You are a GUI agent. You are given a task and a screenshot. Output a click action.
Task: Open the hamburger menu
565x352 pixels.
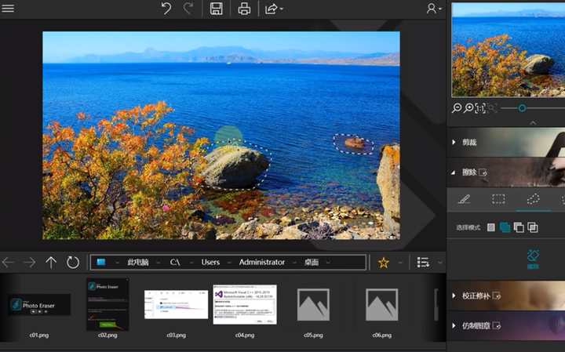pyautogui.click(x=9, y=9)
